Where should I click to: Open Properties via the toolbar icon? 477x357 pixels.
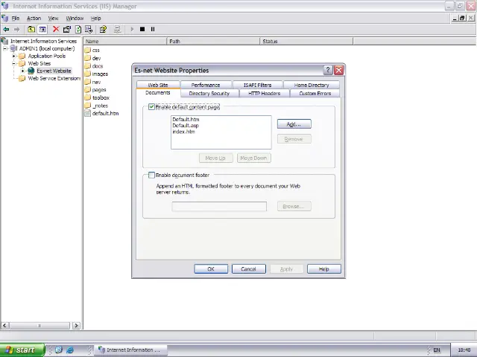[67, 29]
